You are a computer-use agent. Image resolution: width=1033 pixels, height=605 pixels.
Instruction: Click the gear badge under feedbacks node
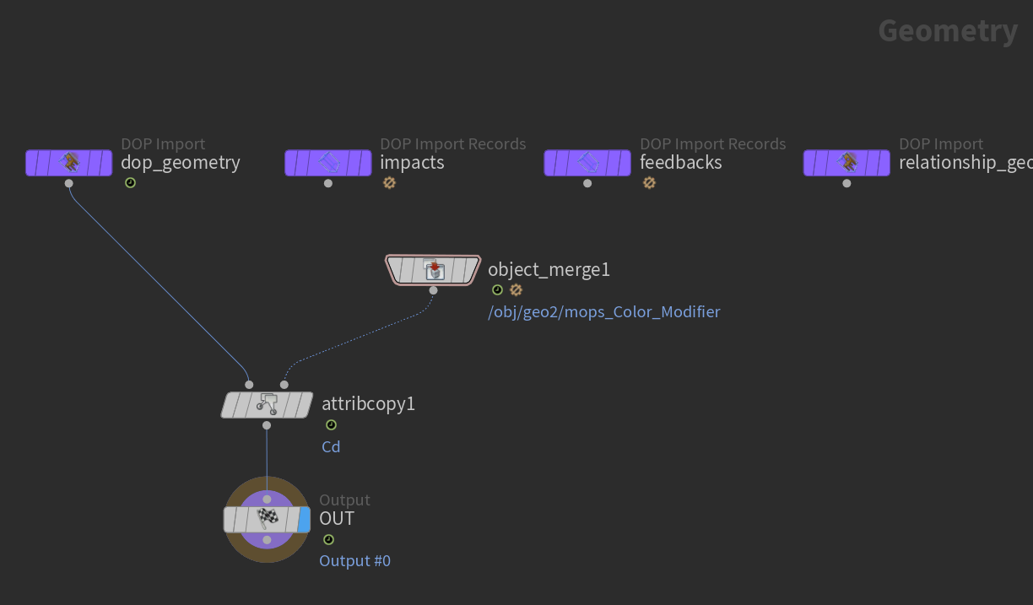click(649, 182)
